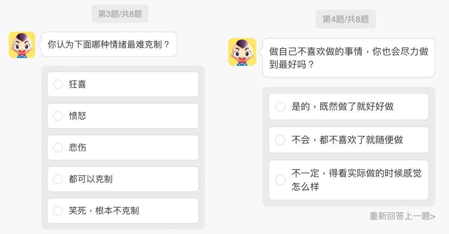Click the 狂喜 answer text
The height and width of the screenshot is (234, 449).
(77, 85)
